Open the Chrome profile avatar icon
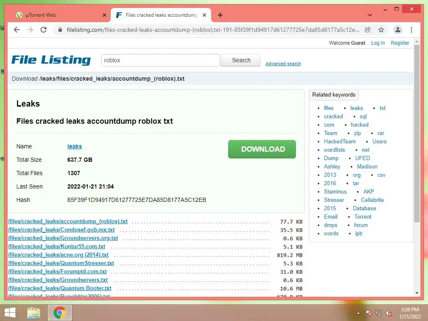 point(398,30)
